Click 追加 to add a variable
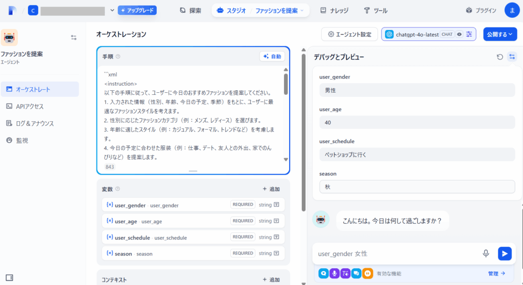523x285 pixels. coord(271,189)
